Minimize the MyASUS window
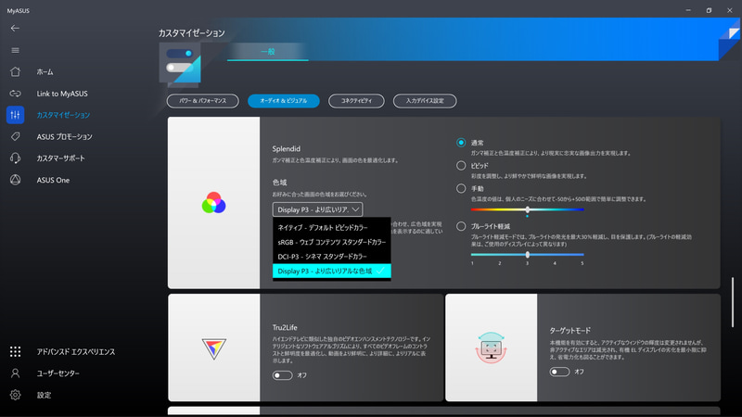 point(688,10)
